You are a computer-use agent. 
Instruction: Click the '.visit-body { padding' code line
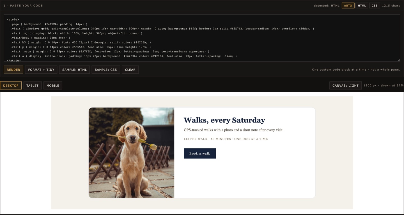(40, 38)
